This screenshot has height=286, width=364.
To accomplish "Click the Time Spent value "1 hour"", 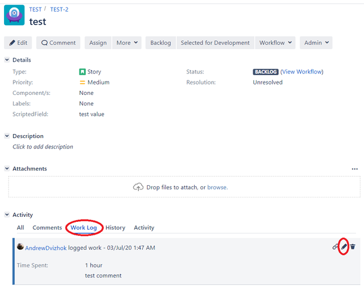I will 93,265.
